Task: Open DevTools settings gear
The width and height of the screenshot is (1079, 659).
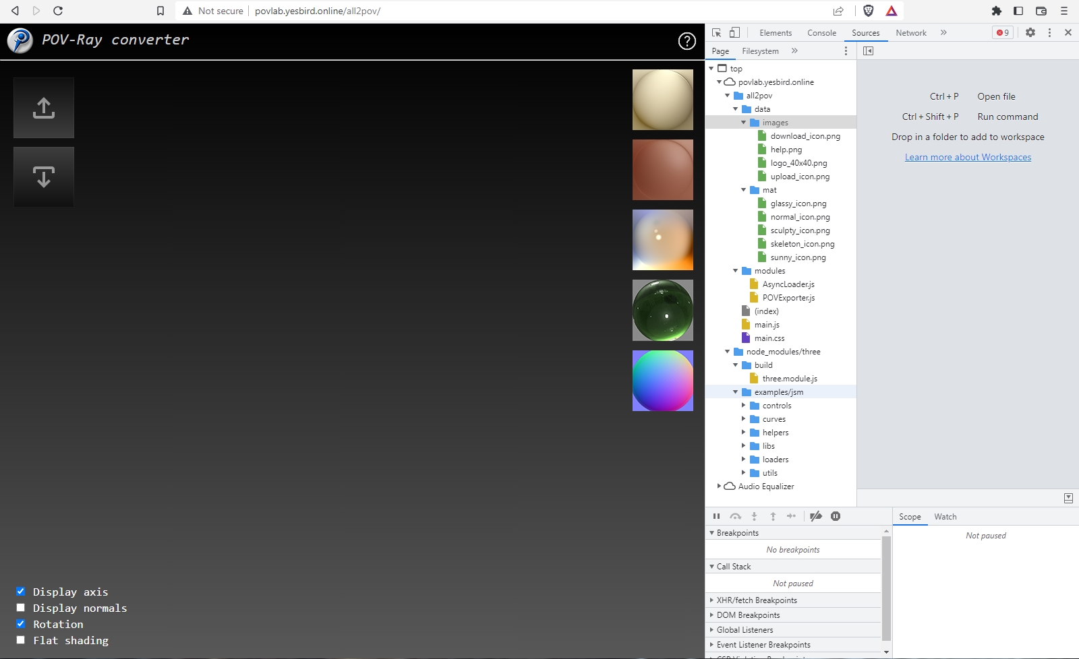Action: (x=1030, y=32)
